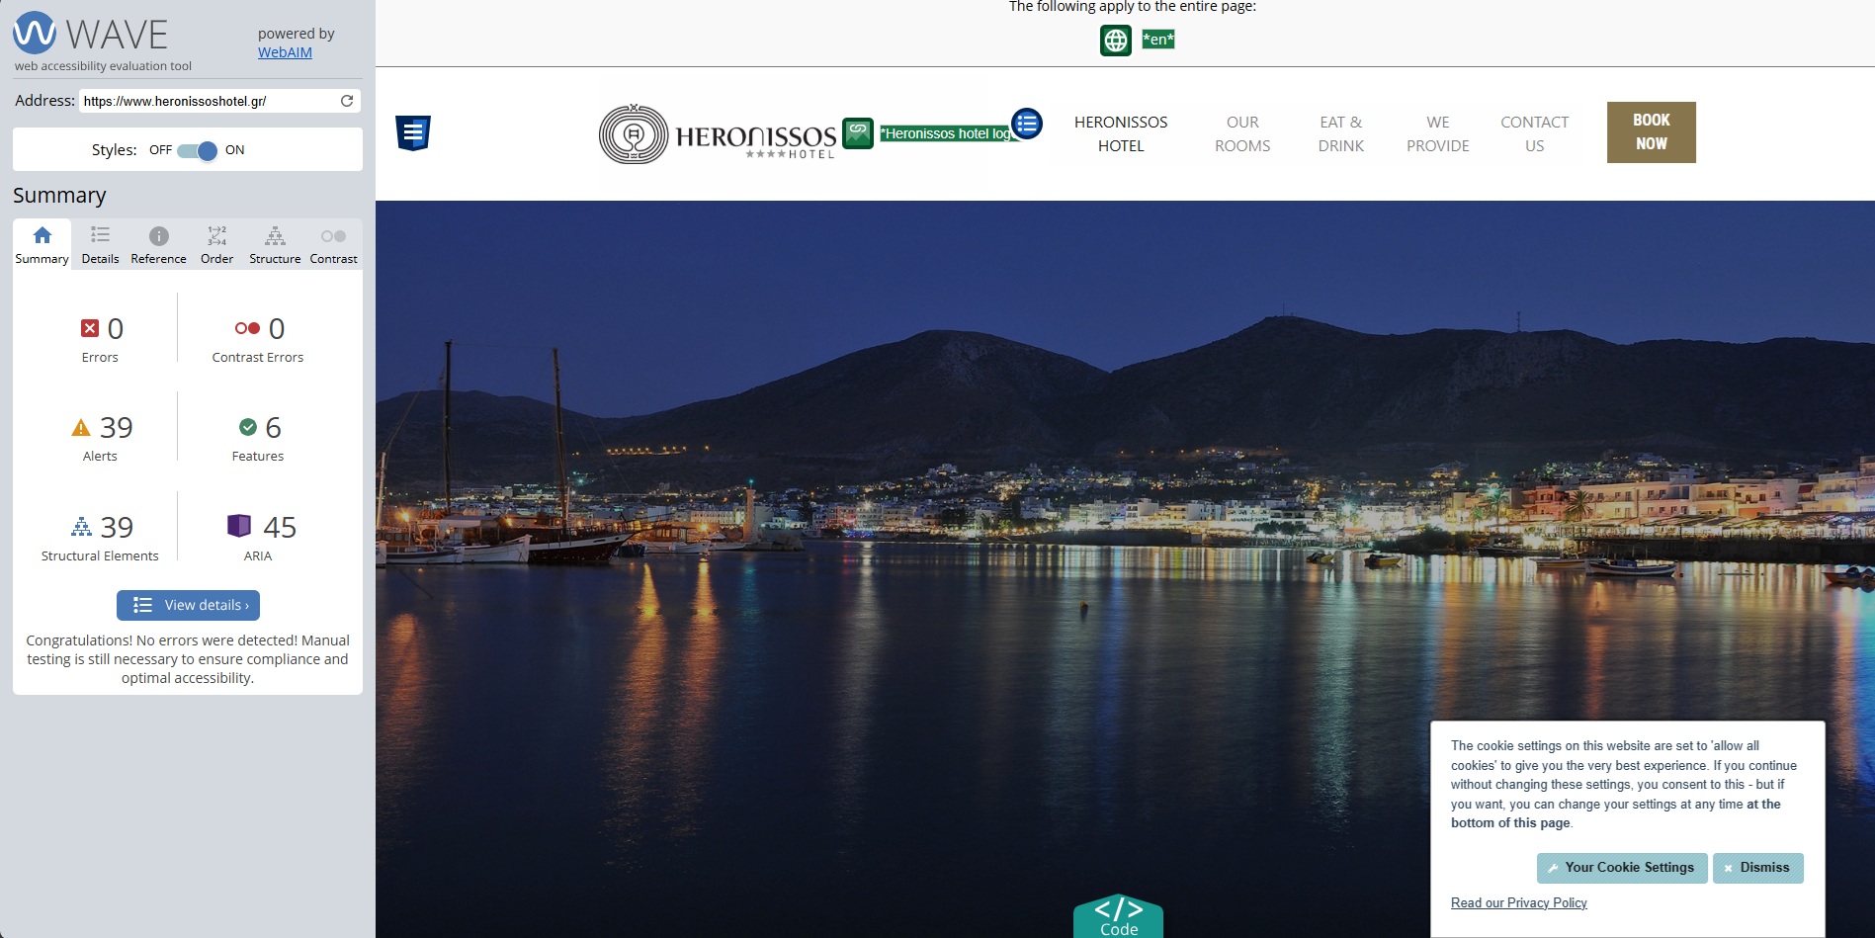Open the Eat & Drink menu item
The width and height of the screenshot is (1875, 938).
(x=1340, y=133)
